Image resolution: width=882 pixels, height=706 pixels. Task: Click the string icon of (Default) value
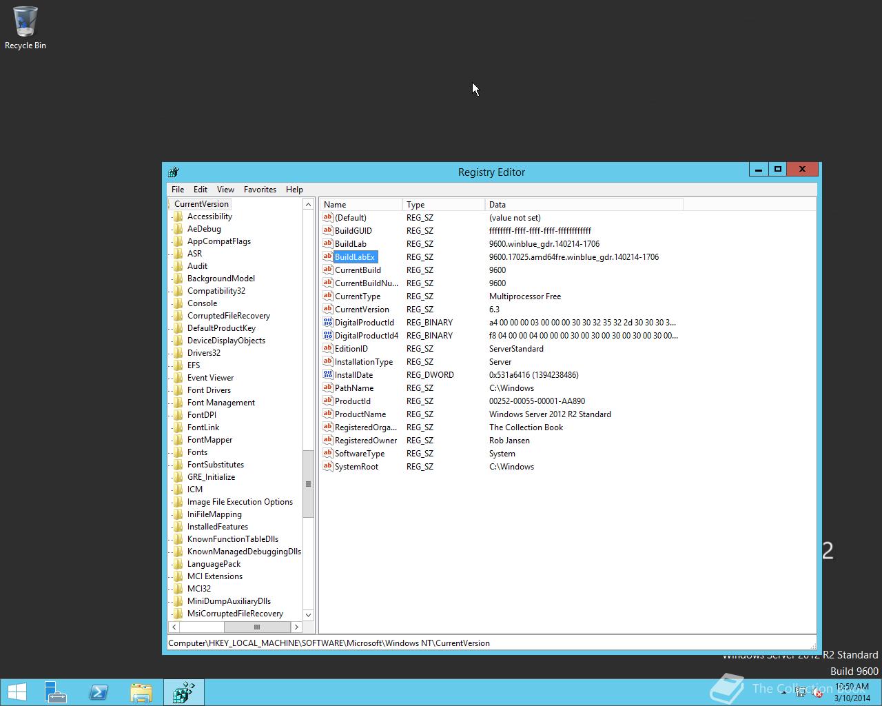click(x=328, y=217)
